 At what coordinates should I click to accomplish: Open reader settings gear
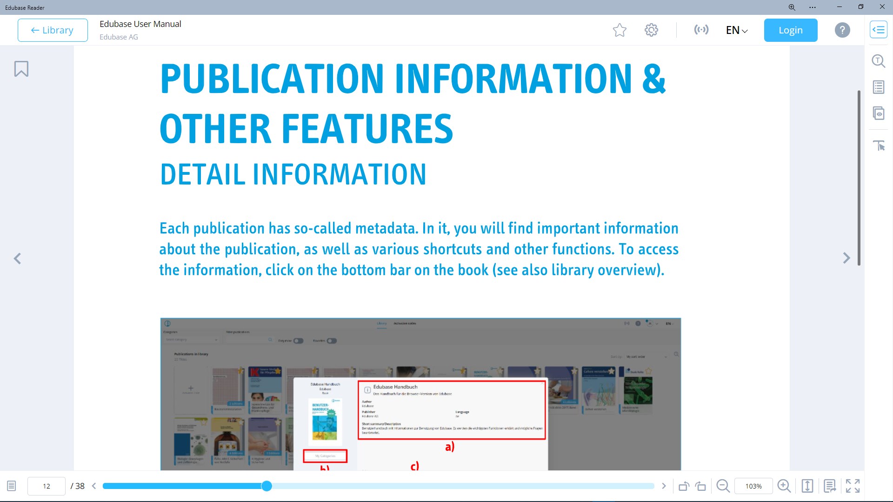click(x=651, y=30)
